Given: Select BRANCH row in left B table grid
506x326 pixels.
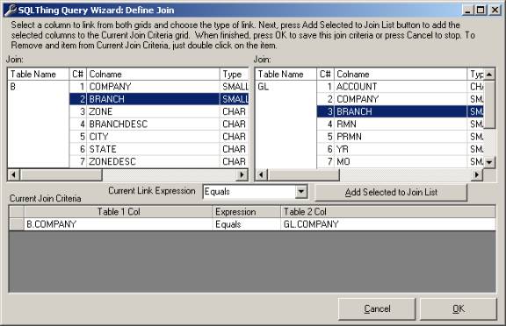Looking at the screenshot, I should (159, 99).
